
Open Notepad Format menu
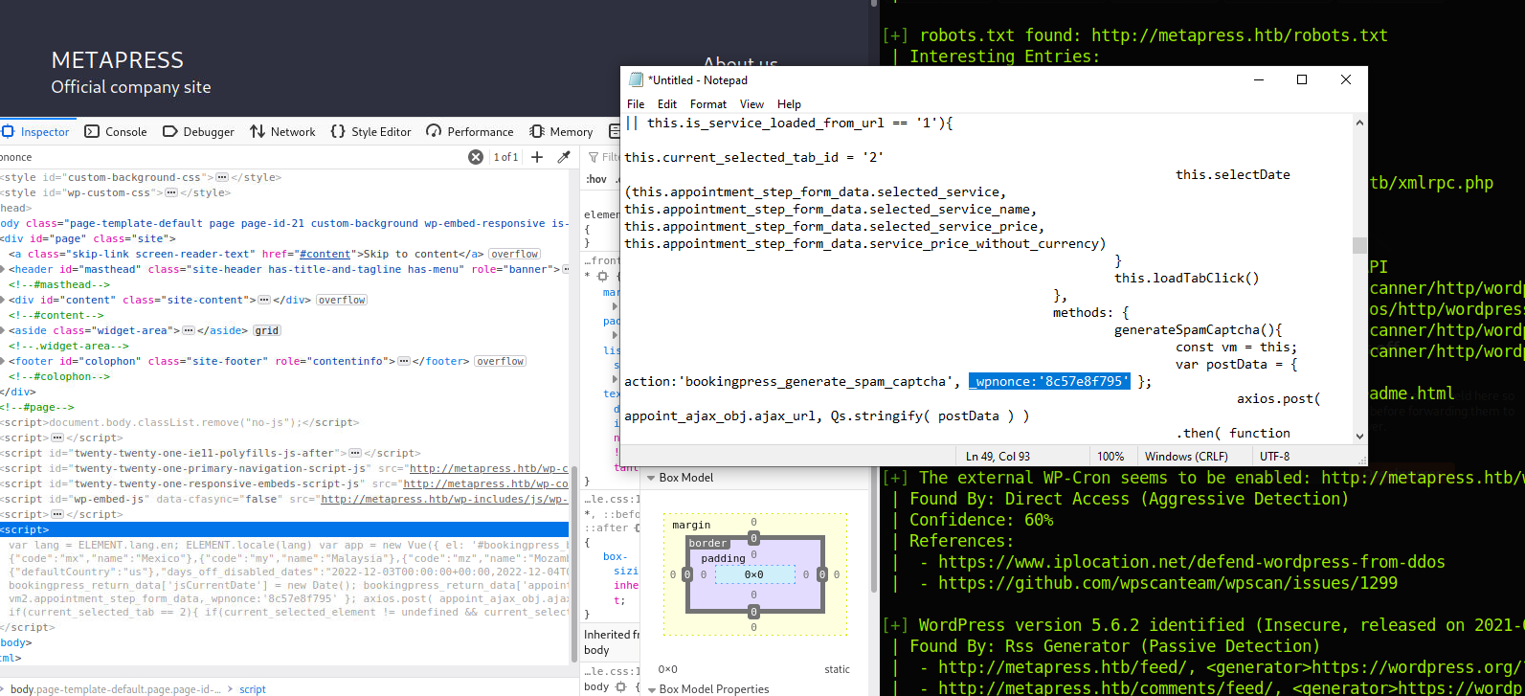(708, 104)
